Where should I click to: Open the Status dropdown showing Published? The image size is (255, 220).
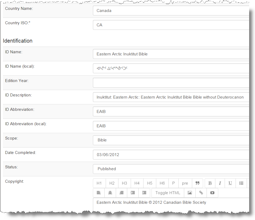(x=171, y=169)
